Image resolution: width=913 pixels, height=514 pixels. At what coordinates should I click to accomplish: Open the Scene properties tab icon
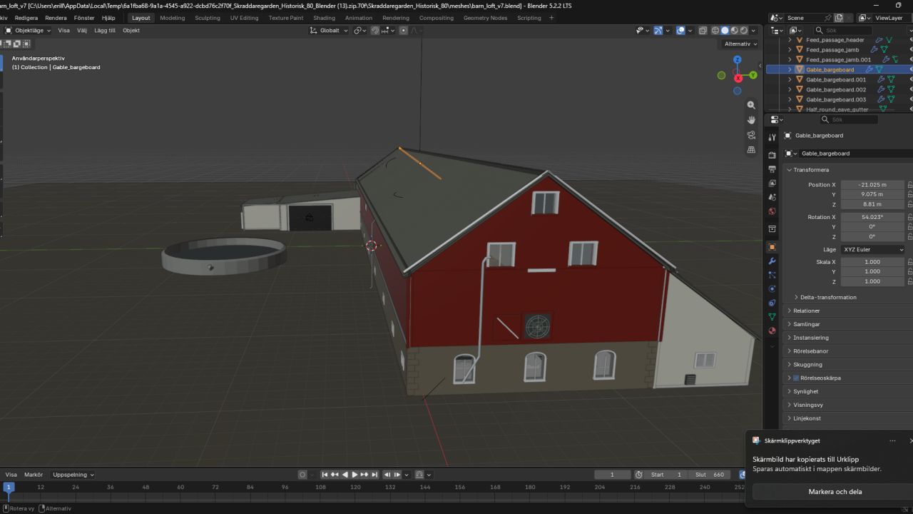coord(772,198)
